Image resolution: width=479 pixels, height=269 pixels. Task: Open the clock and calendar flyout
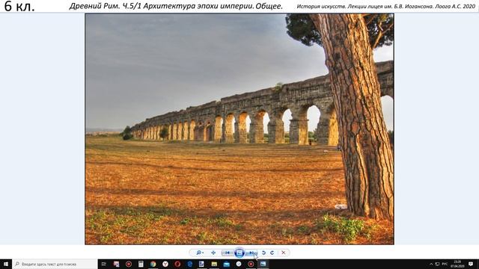[457, 264]
